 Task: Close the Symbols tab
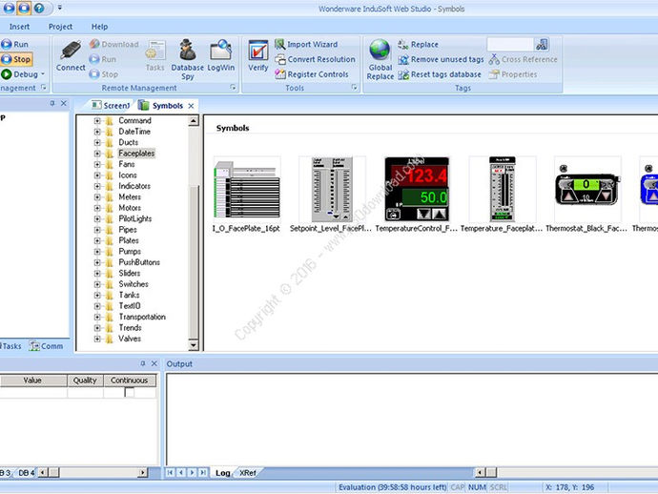pos(191,106)
